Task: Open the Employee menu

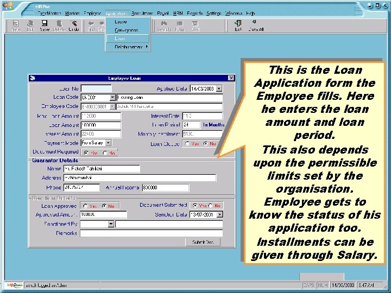Action: pyautogui.click(x=92, y=13)
